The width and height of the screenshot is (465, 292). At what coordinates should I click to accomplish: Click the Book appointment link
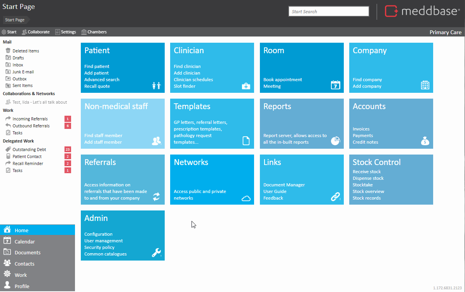[282, 80]
